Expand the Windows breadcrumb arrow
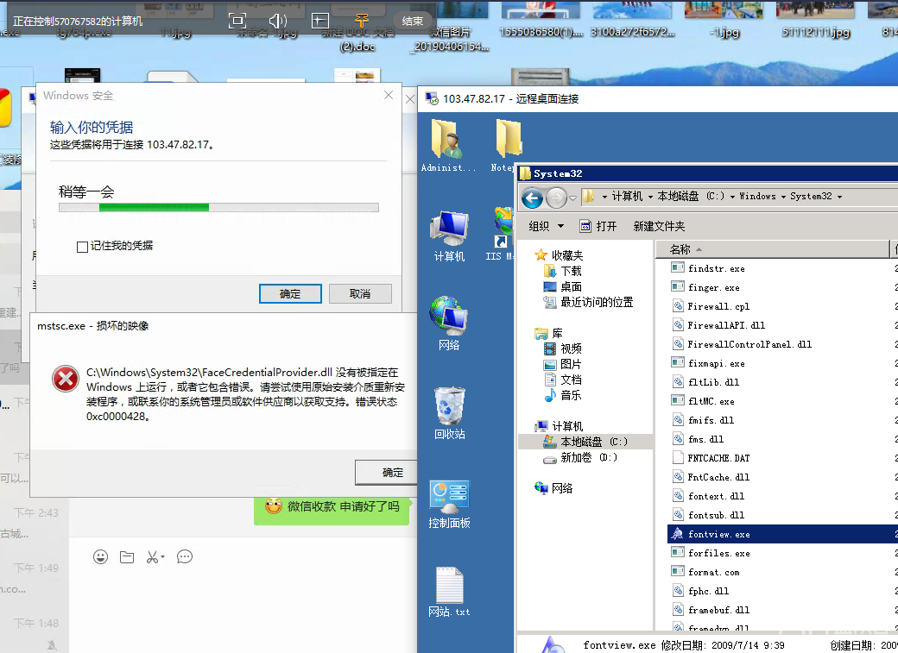 click(783, 197)
